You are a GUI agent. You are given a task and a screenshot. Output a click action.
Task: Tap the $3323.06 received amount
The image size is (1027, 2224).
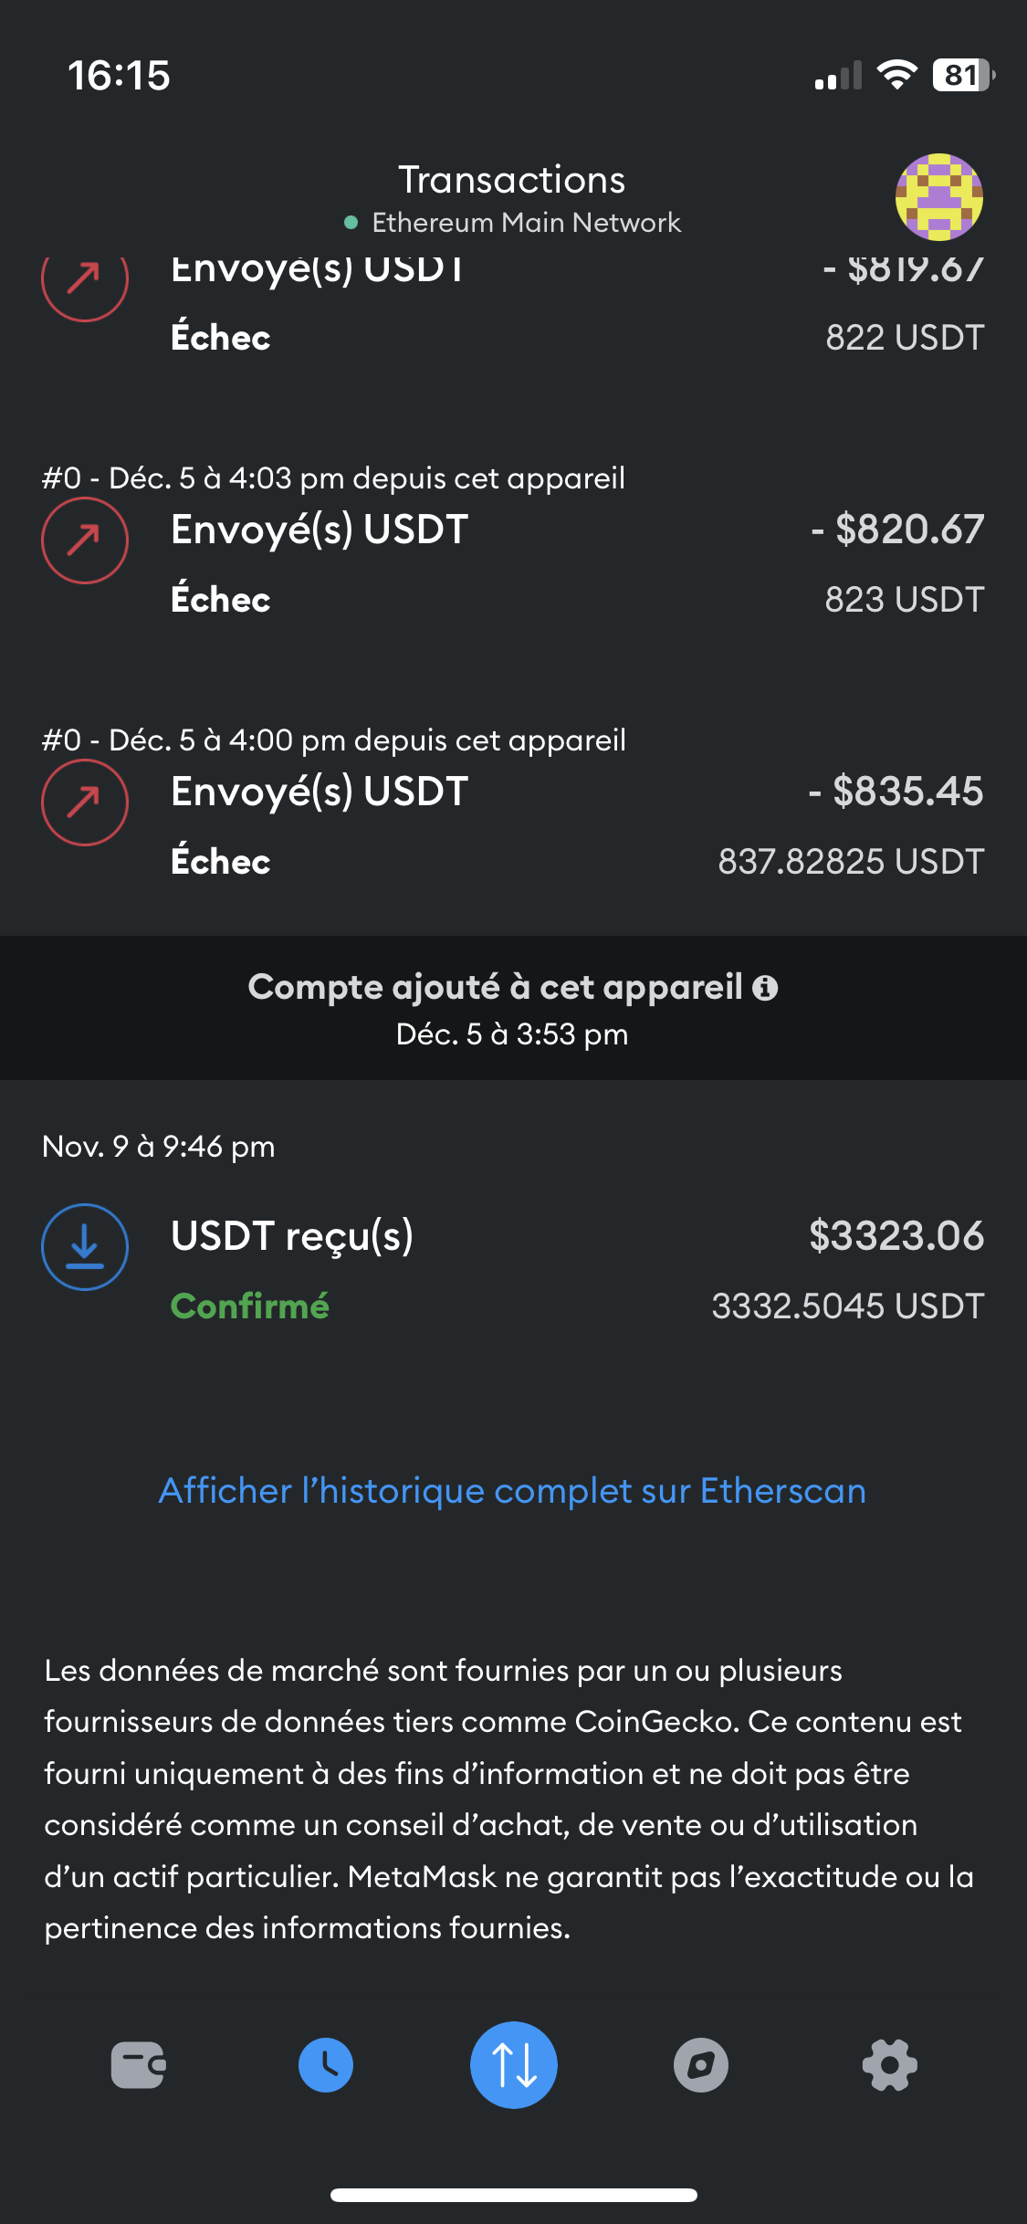[896, 1236]
